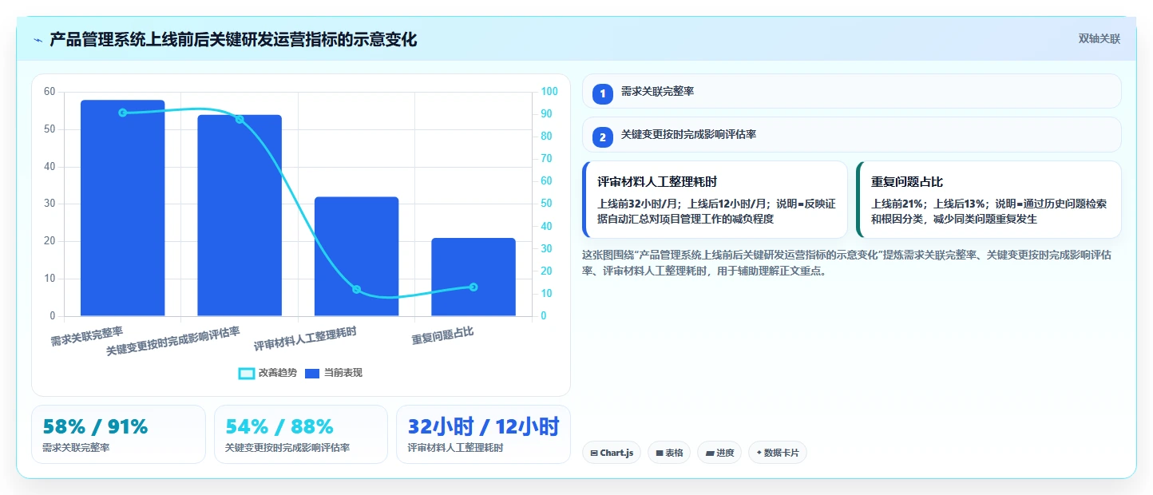Click the chart title 产品管理系统上线前后关键研发运营指标的示意变化

233,39
